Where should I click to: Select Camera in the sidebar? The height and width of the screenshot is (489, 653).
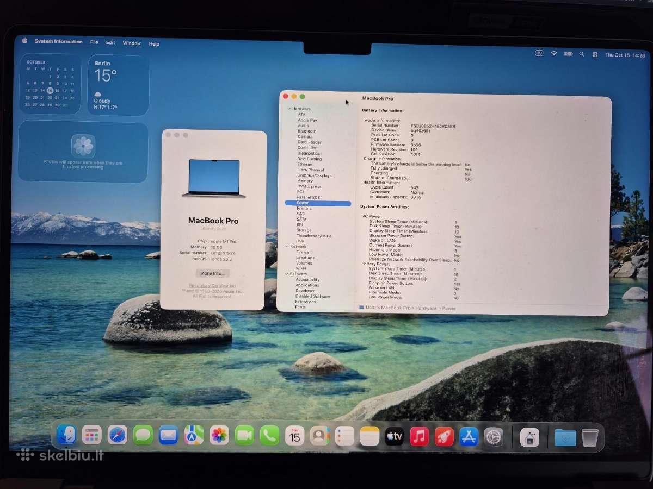[x=305, y=136]
